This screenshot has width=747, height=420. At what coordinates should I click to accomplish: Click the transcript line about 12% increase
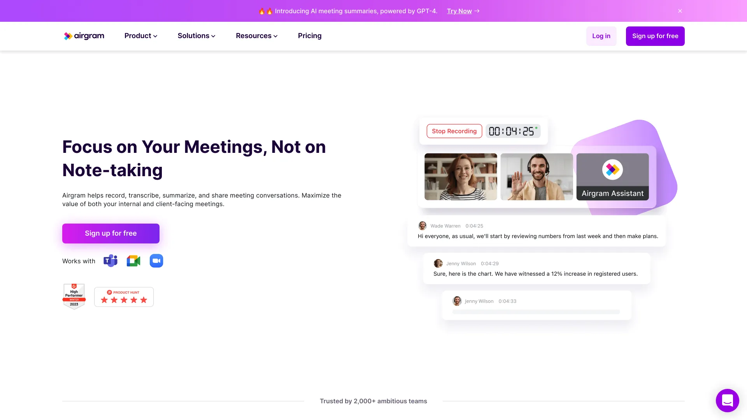(x=535, y=274)
